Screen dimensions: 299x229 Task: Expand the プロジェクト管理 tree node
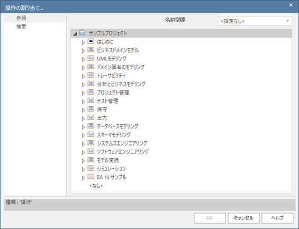[x=83, y=93]
